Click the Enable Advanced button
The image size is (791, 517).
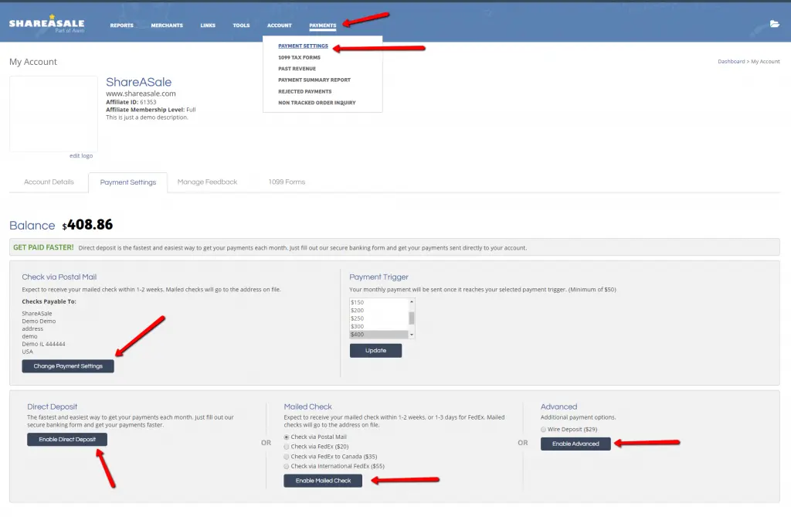click(575, 444)
